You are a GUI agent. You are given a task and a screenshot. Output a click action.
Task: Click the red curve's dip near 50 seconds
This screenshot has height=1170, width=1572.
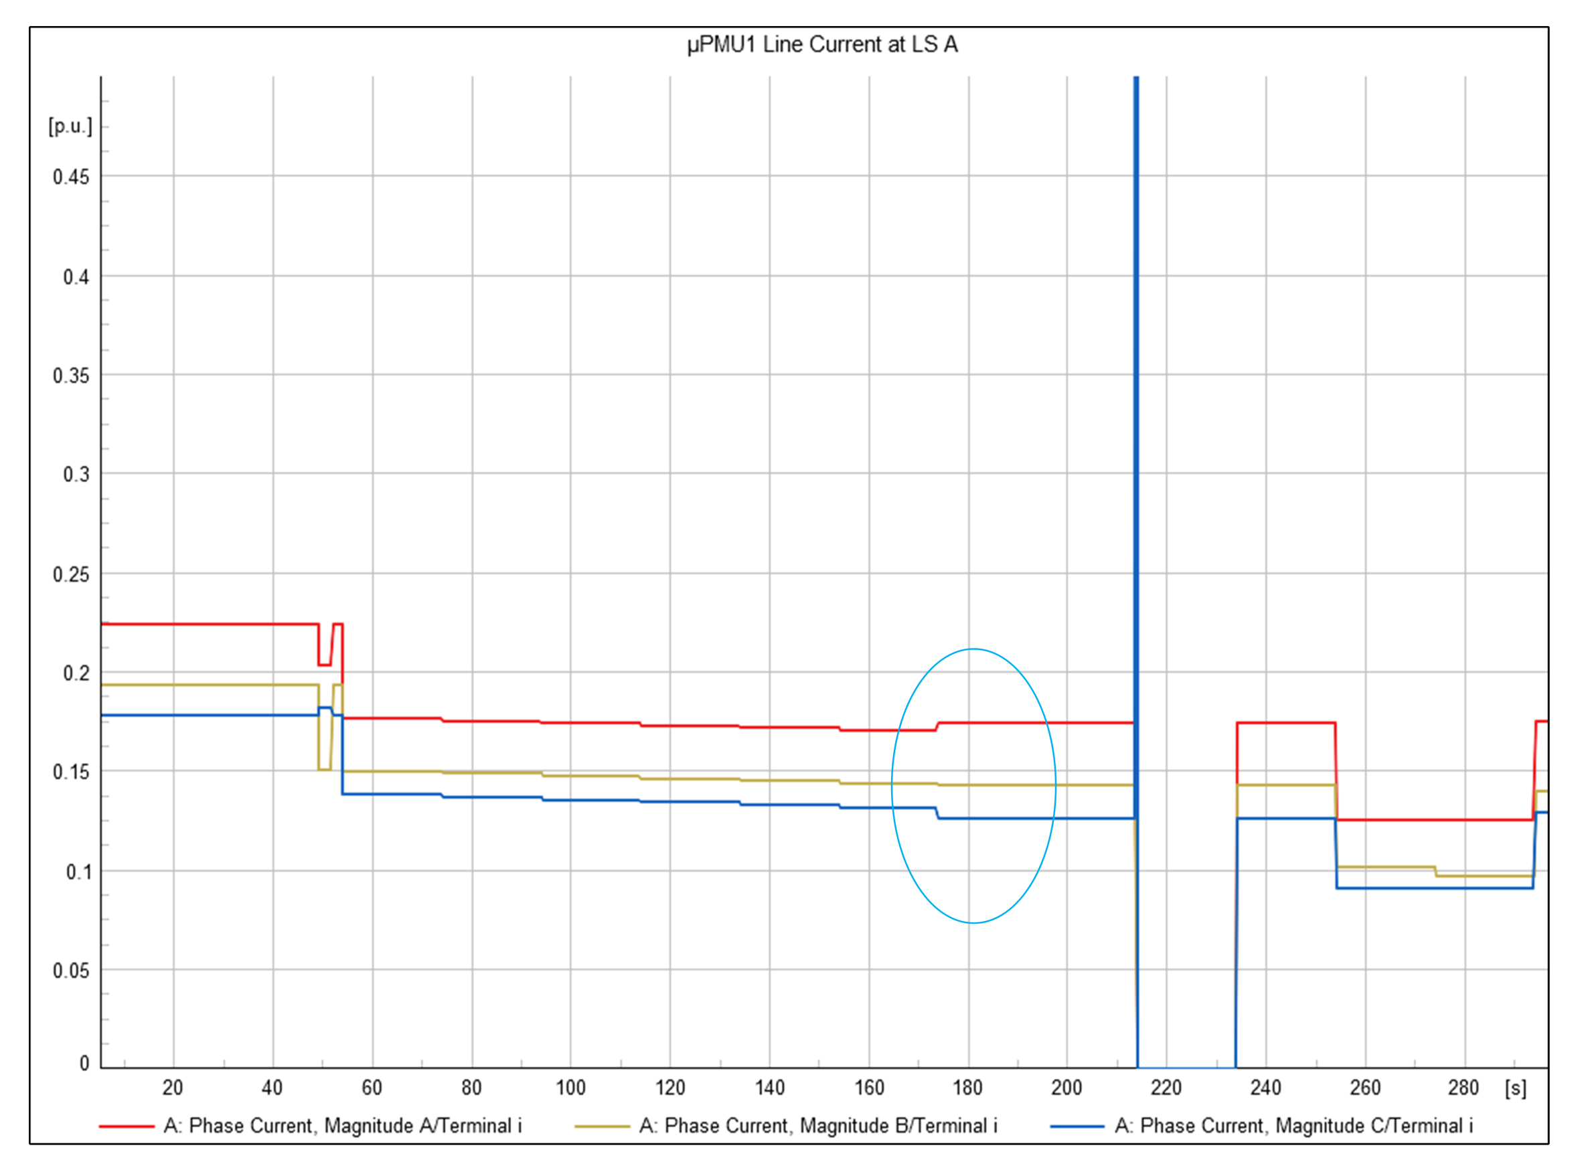coord(325,665)
